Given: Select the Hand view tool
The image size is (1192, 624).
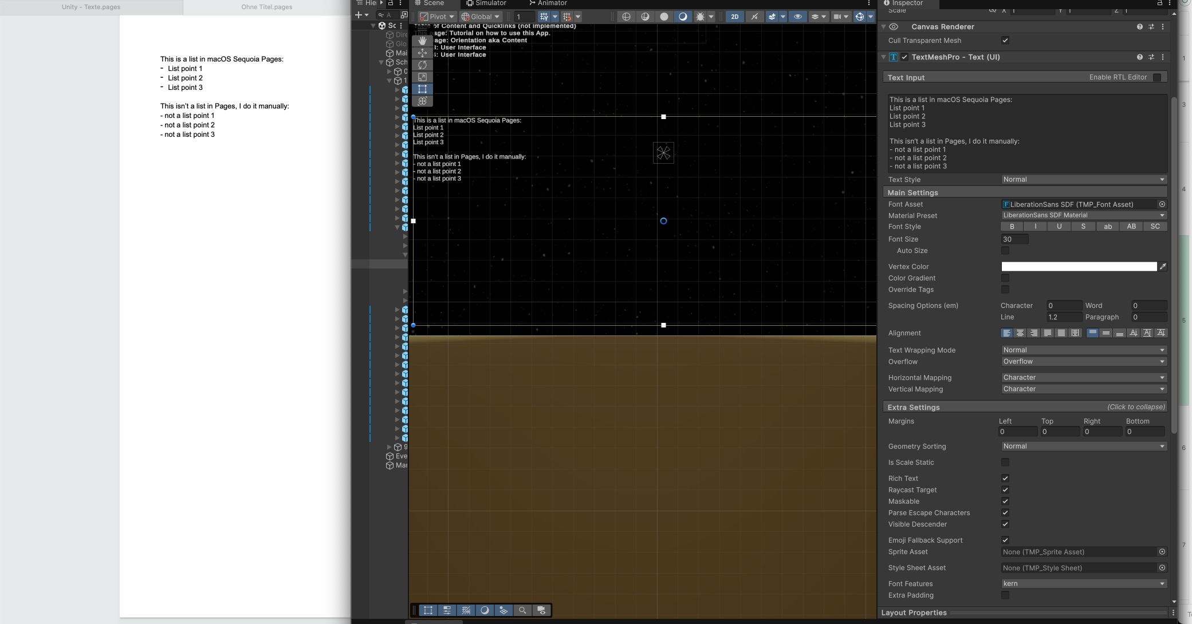Looking at the screenshot, I should tap(423, 40).
